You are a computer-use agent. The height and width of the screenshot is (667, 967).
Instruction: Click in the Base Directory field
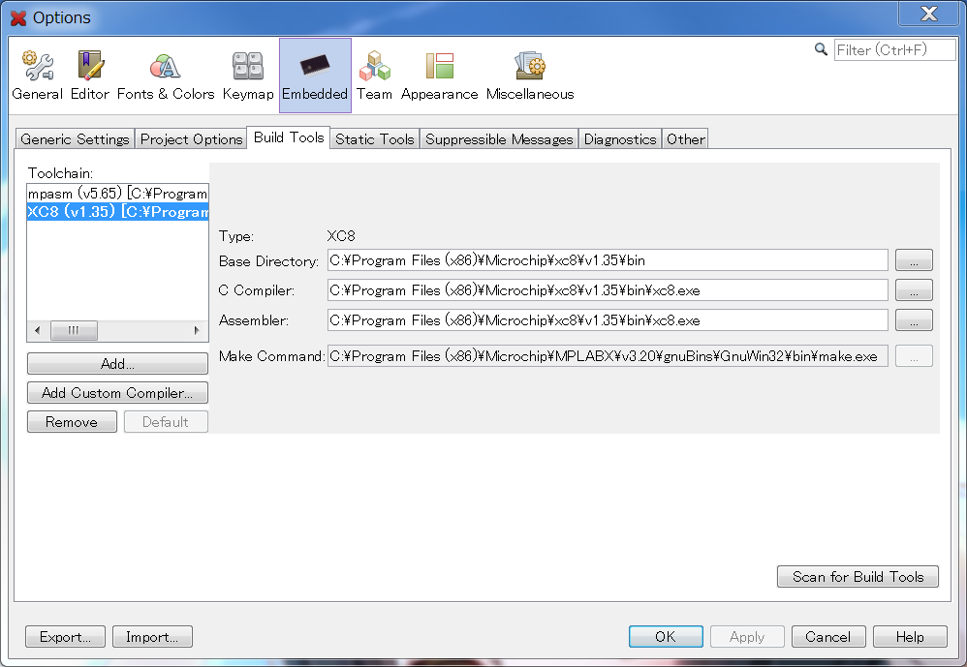[x=608, y=260]
